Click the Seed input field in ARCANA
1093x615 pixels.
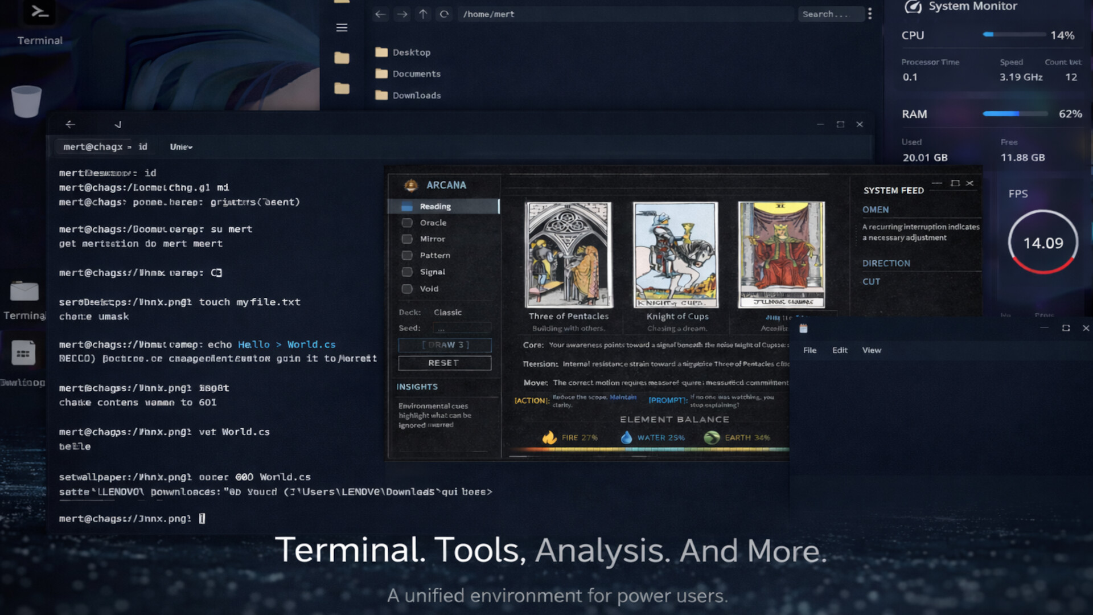point(462,327)
